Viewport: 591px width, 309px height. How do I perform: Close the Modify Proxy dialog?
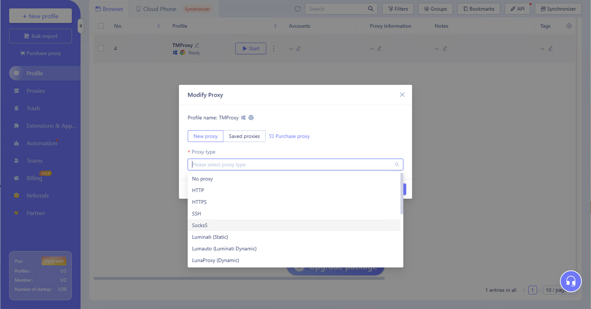click(x=402, y=95)
